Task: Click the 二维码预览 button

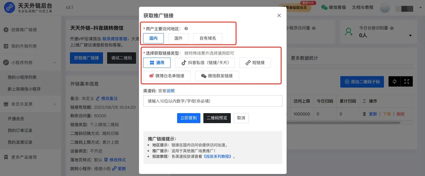Action: point(217,118)
